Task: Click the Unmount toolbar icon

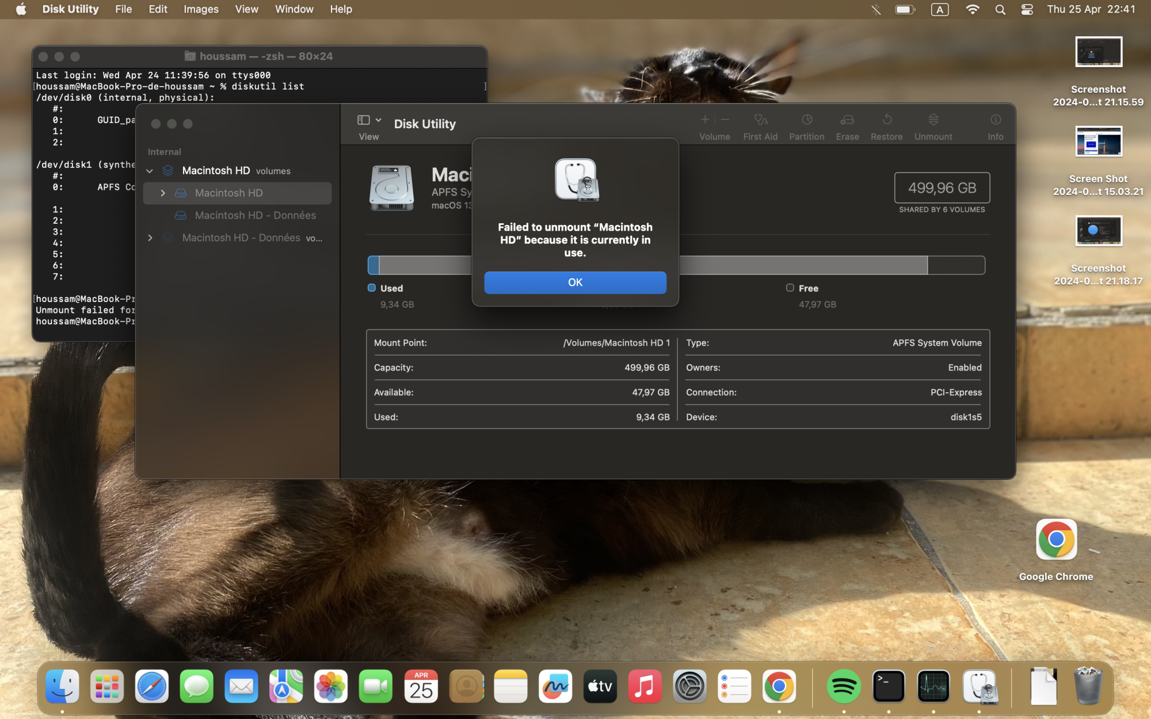Action: [x=933, y=120]
